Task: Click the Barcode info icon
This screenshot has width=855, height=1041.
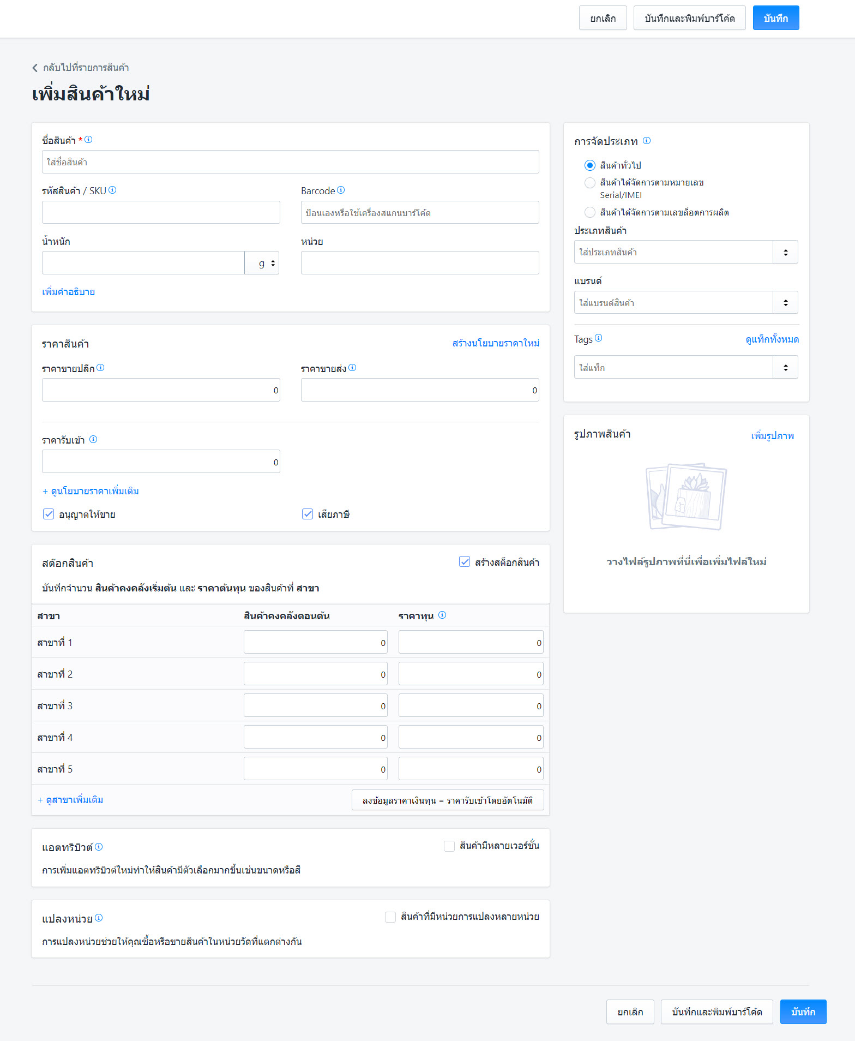Action: [341, 190]
